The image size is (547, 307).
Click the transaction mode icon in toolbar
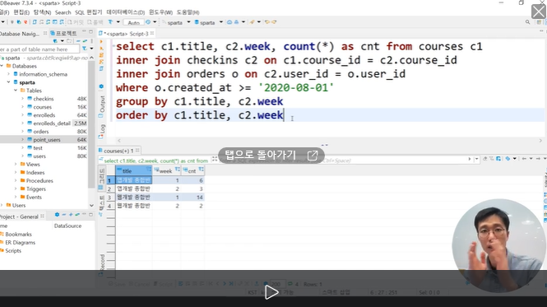[x=110, y=22]
